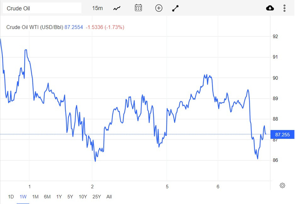Select the 1D time range
The image size is (295, 204).
pyautogui.click(x=11, y=197)
